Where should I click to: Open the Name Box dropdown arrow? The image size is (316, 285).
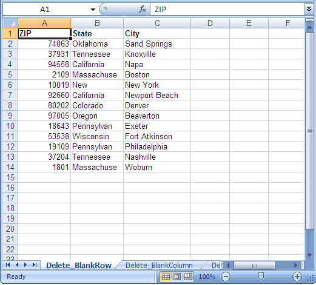(93, 10)
